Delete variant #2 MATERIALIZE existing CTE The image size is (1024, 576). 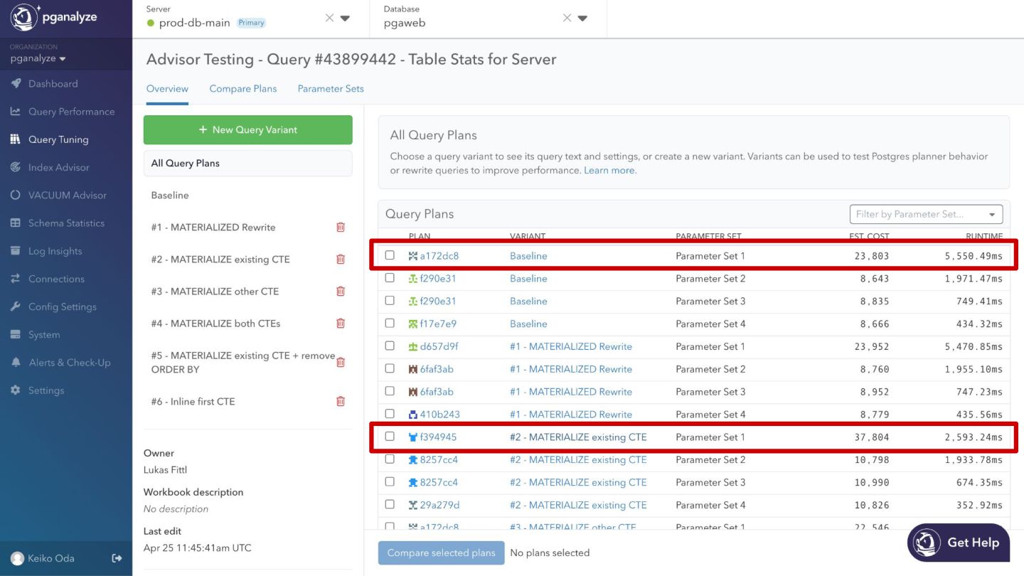coord(341,259)
